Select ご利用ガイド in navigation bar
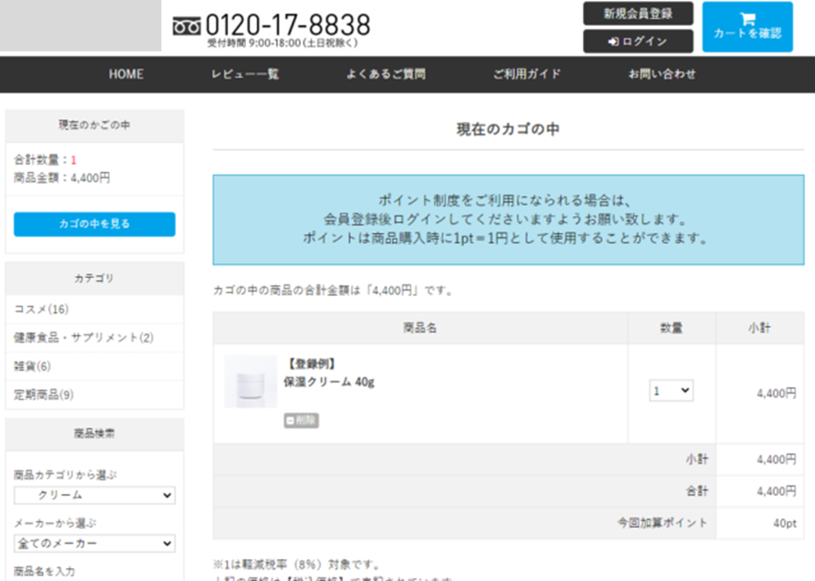Screen dimensions: 815x581 coord(526,74)
